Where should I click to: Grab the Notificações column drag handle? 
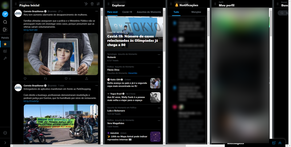coord(171,4)
